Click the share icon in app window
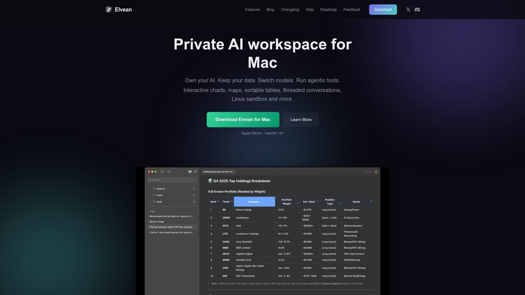The width and height of the screenshot is (525, 295). click(376, 171)
